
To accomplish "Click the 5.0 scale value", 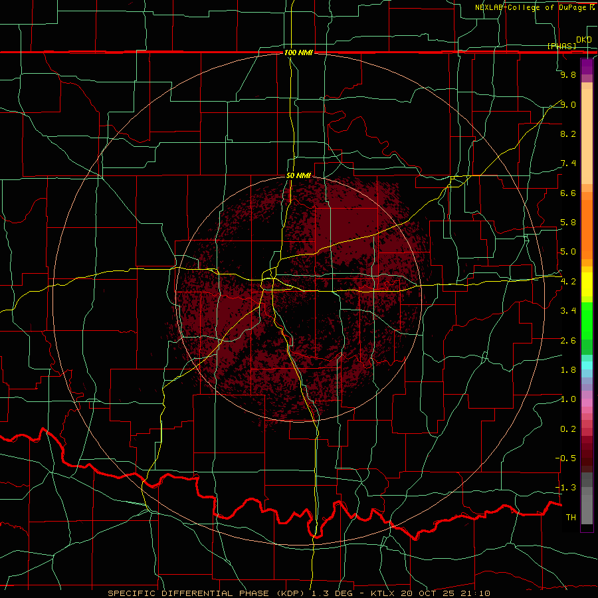I will point(568,252).
